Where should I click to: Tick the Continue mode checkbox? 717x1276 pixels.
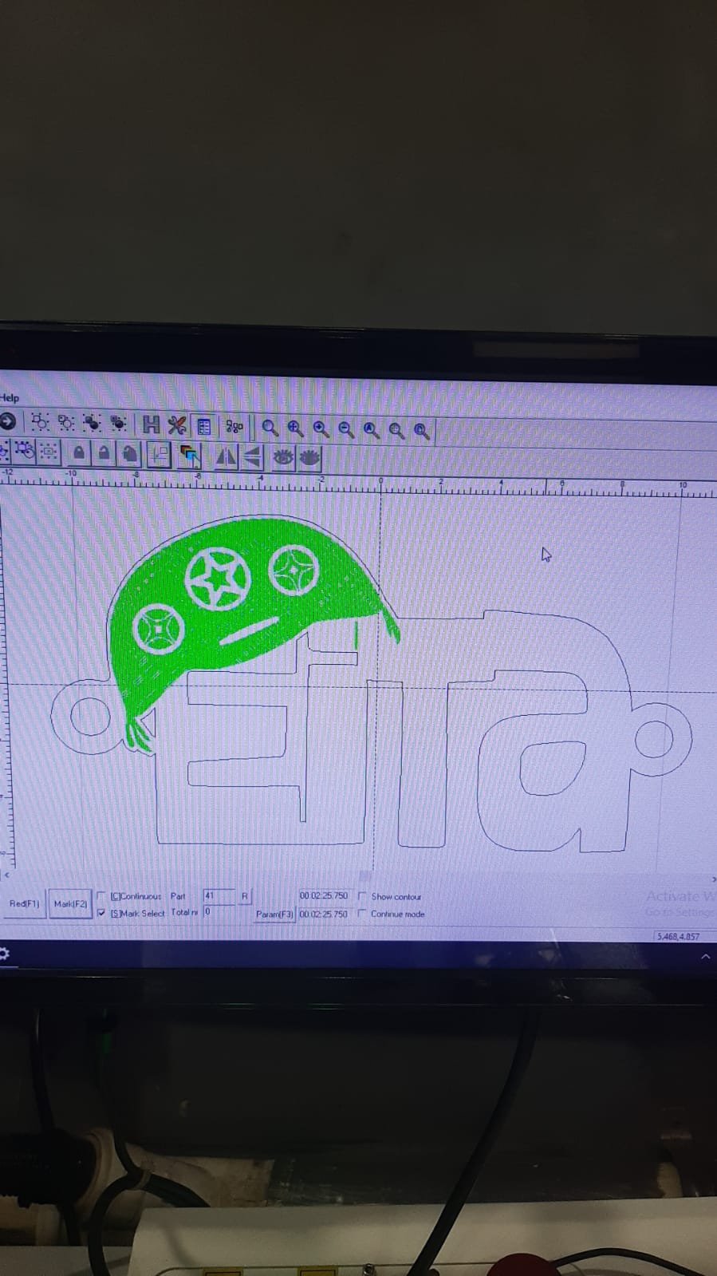point(362,914)
